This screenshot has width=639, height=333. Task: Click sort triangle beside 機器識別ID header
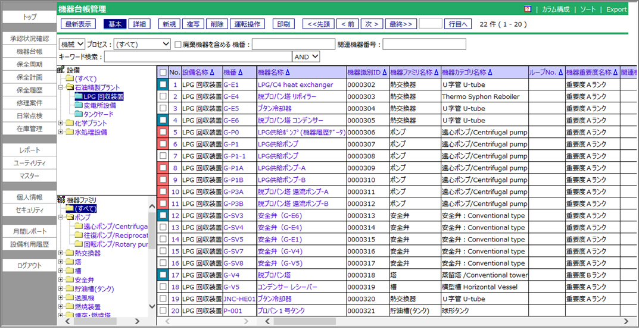click(384, 72)
